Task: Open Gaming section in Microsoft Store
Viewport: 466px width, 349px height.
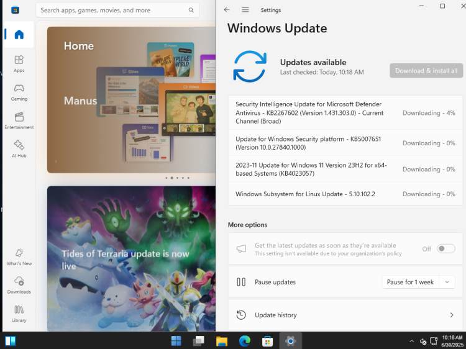Action: coord(19,92)
